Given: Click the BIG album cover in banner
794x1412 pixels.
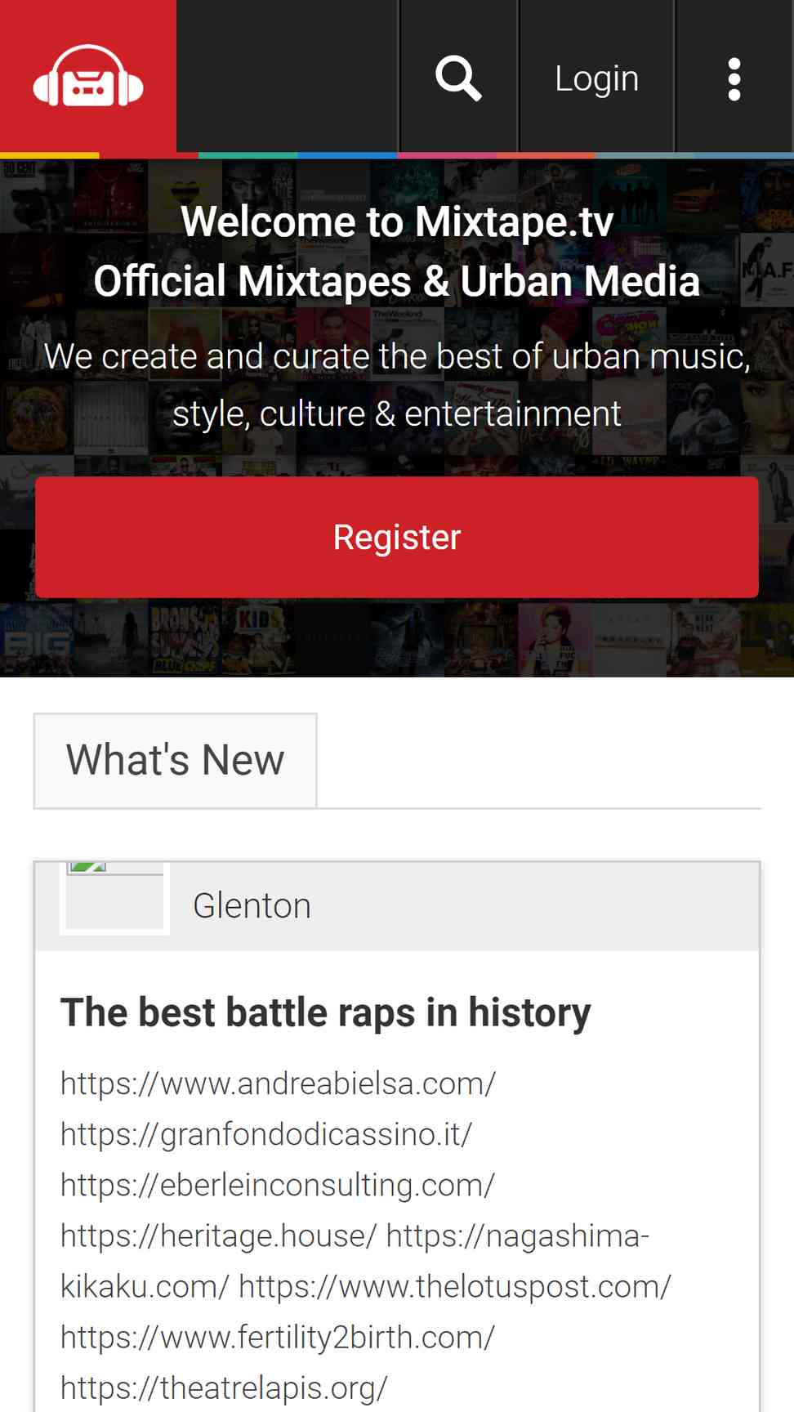Looking at the screenshot, I should (37, 640).
